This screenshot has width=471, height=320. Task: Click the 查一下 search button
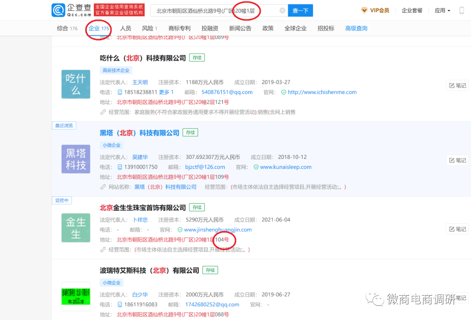300,10
